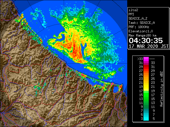Click the 'Reflectivity in dBZ' axis label
Image resolution: width=170 pixels, height=127 pixels.
tap(161, 89)
